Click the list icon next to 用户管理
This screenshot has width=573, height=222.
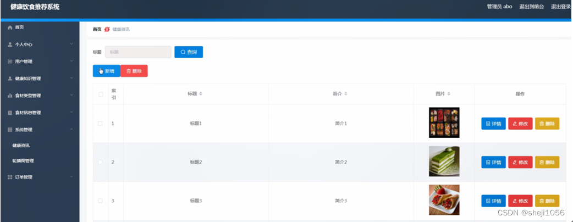[10, 62]
